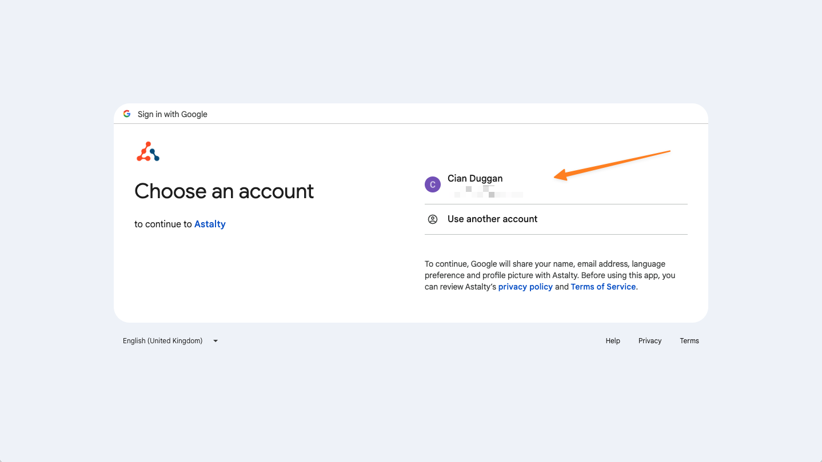Open the Privacy footer link

click(x=650, y=341)
